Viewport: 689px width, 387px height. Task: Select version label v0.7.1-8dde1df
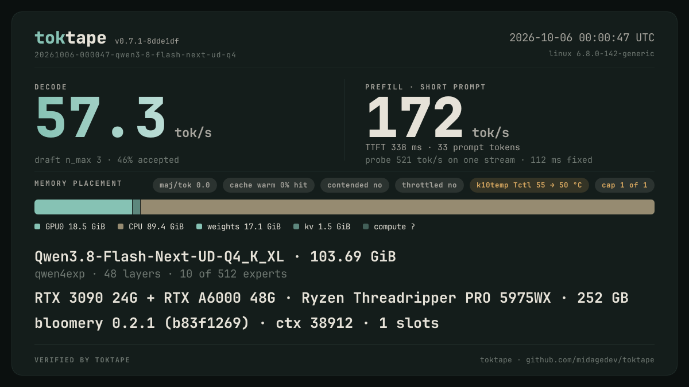147,41
